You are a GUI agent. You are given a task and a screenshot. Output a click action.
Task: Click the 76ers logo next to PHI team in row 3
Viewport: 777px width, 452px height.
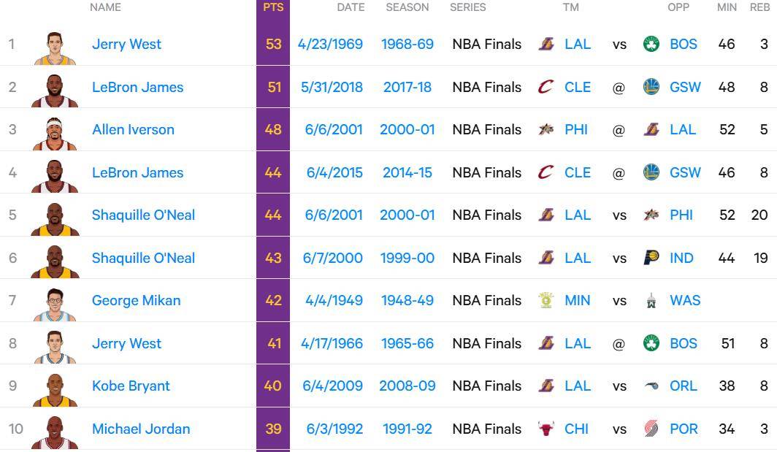click(546, 130)
